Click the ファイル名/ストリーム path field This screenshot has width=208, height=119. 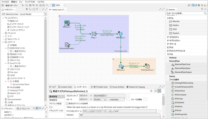119,111
